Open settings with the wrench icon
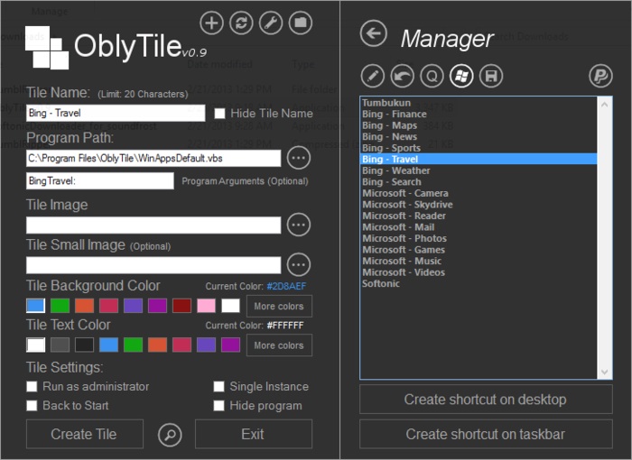632x460 pixels. (271, 23)
